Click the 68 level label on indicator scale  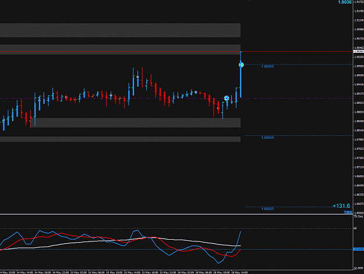[x=355, y=228]
